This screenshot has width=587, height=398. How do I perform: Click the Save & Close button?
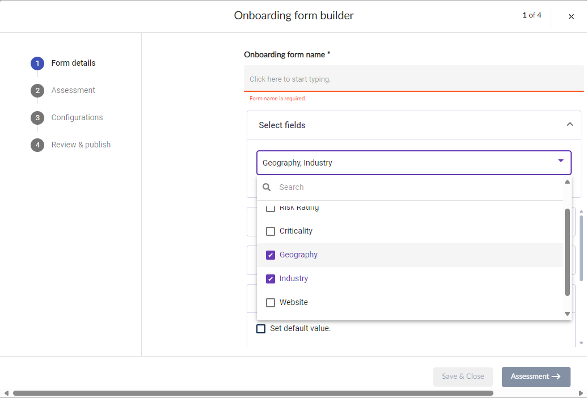463,376
